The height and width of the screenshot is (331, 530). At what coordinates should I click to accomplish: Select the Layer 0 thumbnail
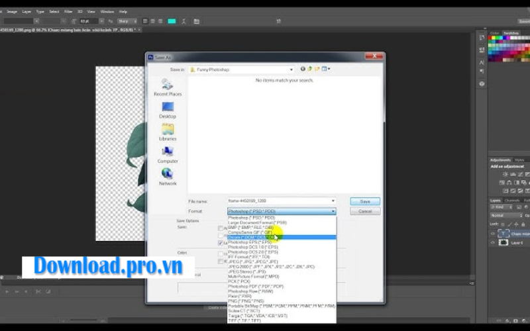tap(503, 242)
